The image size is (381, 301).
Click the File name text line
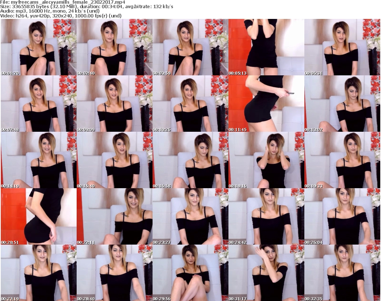point(63,2)
